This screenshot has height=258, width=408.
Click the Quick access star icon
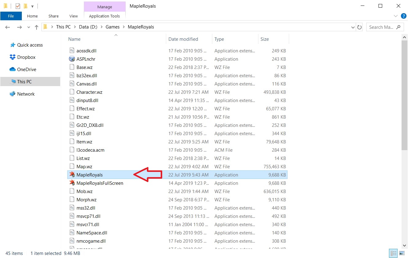coord(13,45)
